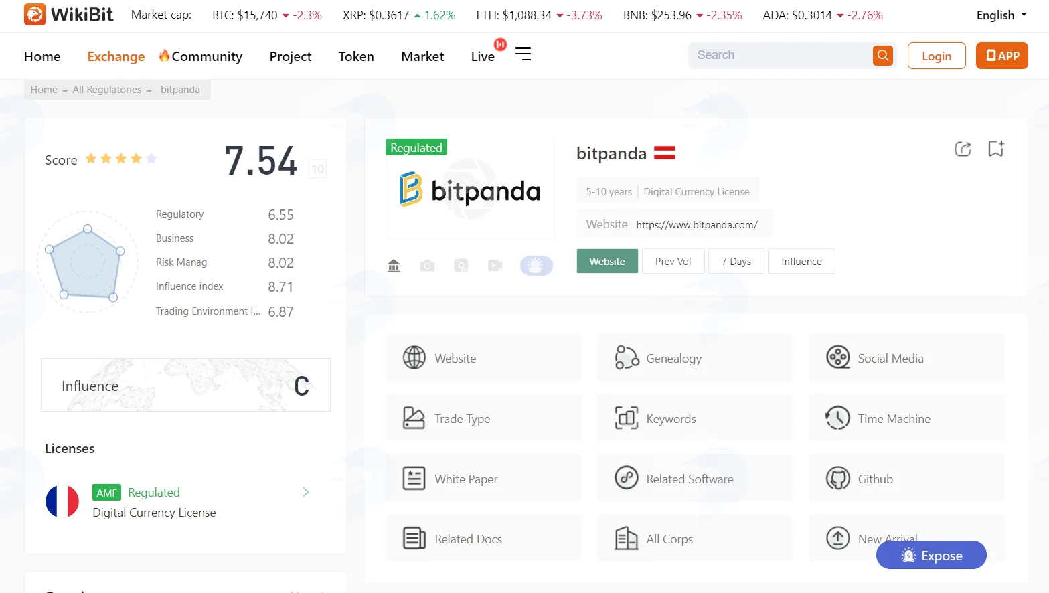Click the BNB price ticker
Screen dimensions: 1049x593
682,15
